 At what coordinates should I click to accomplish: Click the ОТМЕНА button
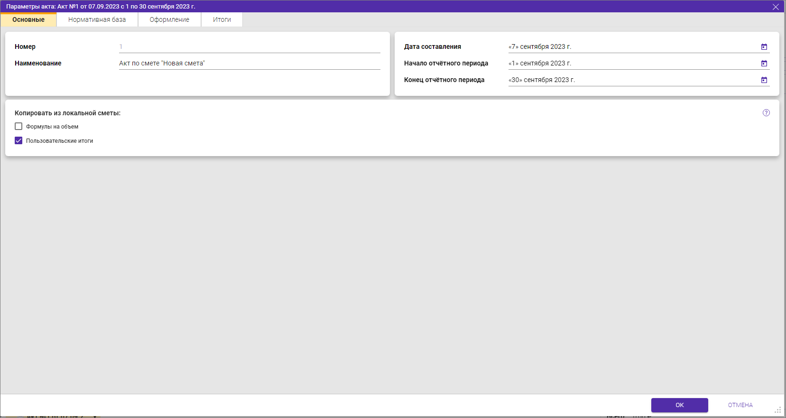click(x=740, y=405)
